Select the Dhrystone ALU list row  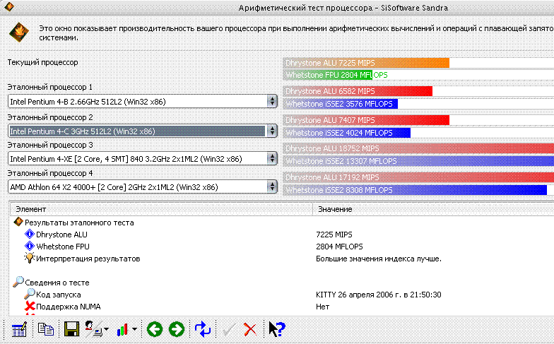click(x=282, y=235)
